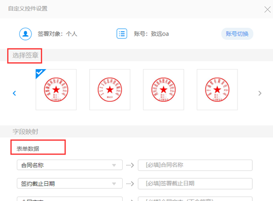Click the 账号切换 button
Screen dimensions: 273x201
point(237,34)
